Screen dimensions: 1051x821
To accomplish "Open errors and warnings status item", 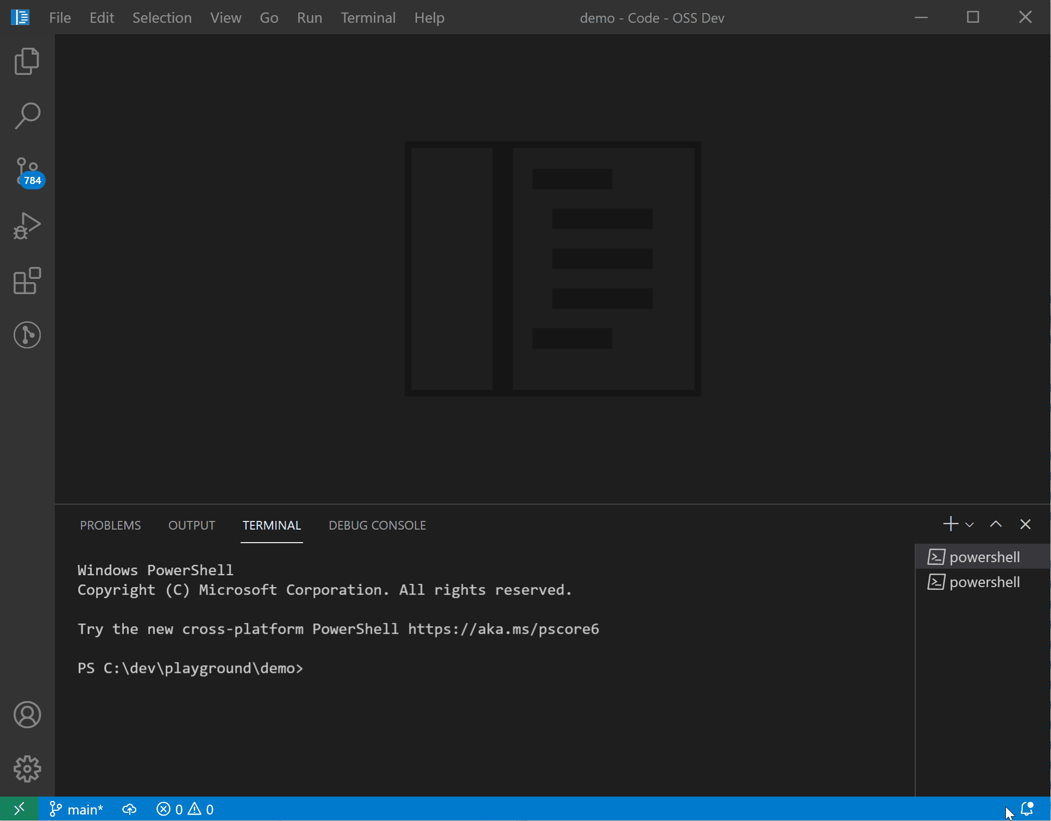I will [185, 809].
